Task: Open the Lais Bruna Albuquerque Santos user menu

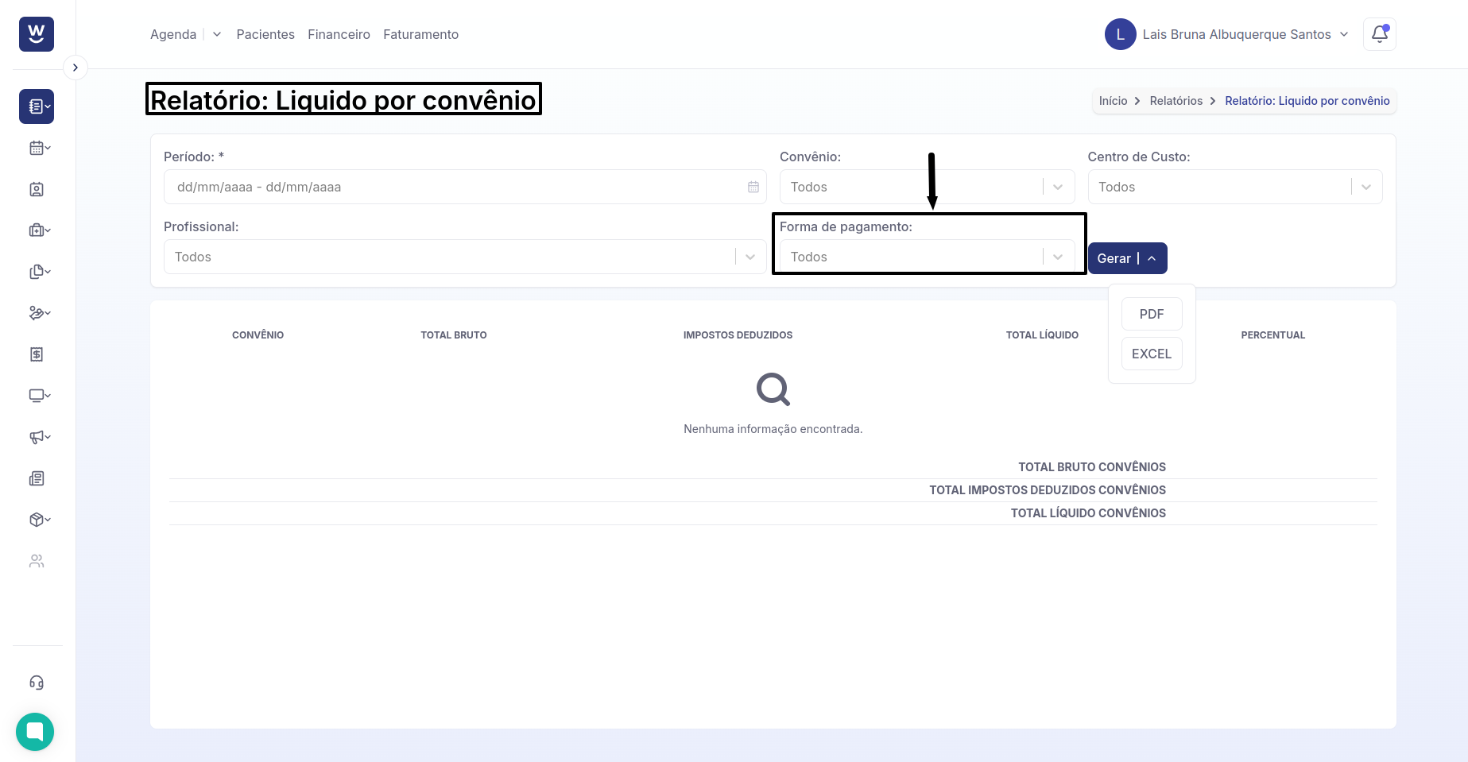Action: pyautogui.click(x=1245, y=34)
